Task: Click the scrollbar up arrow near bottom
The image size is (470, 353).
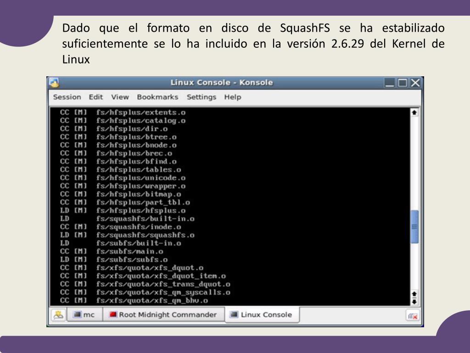Action: click(414, 294)
